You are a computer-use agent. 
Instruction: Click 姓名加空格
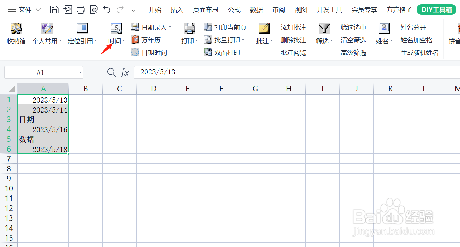tap(417, 40)
